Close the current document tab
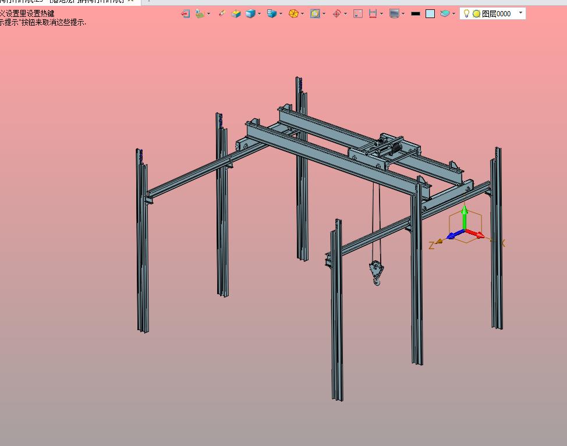Image resolution: width=567 pixels, height=446 pixels. coord(130,1)
